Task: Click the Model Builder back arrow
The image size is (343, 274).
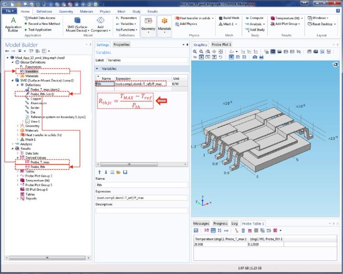Action: (x=7, y=51)
